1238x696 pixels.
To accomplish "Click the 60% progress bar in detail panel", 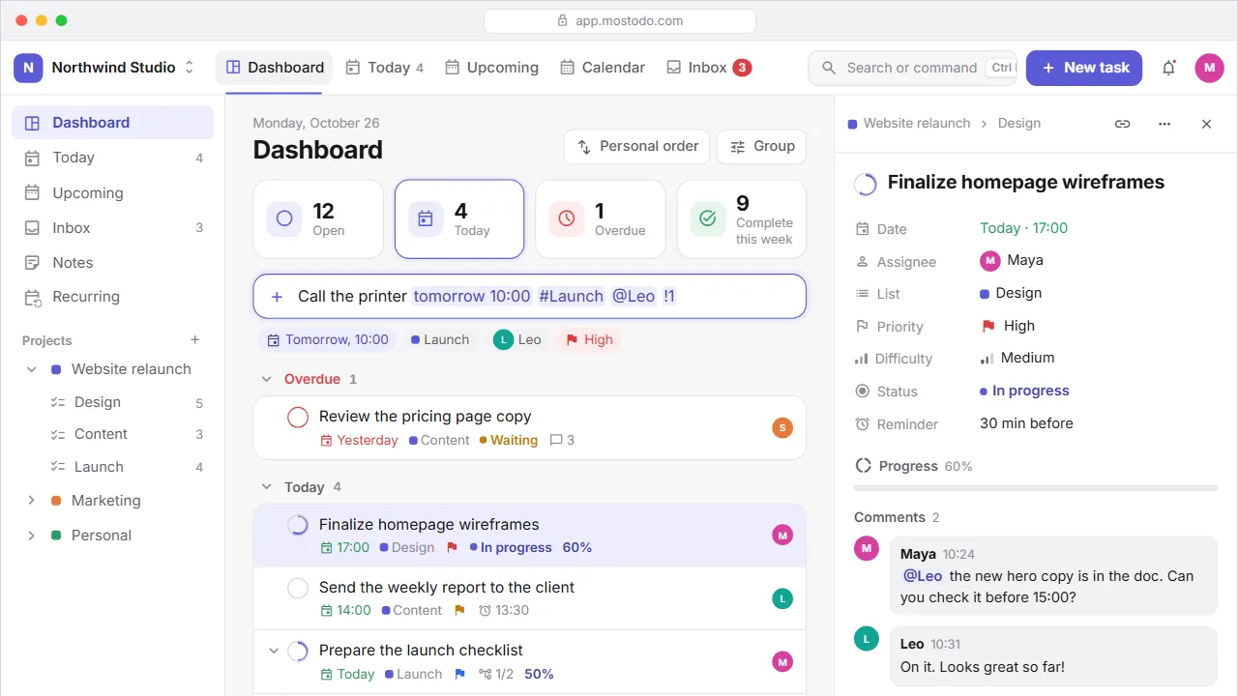I will pyautogui.click(x=1036, y=488).
